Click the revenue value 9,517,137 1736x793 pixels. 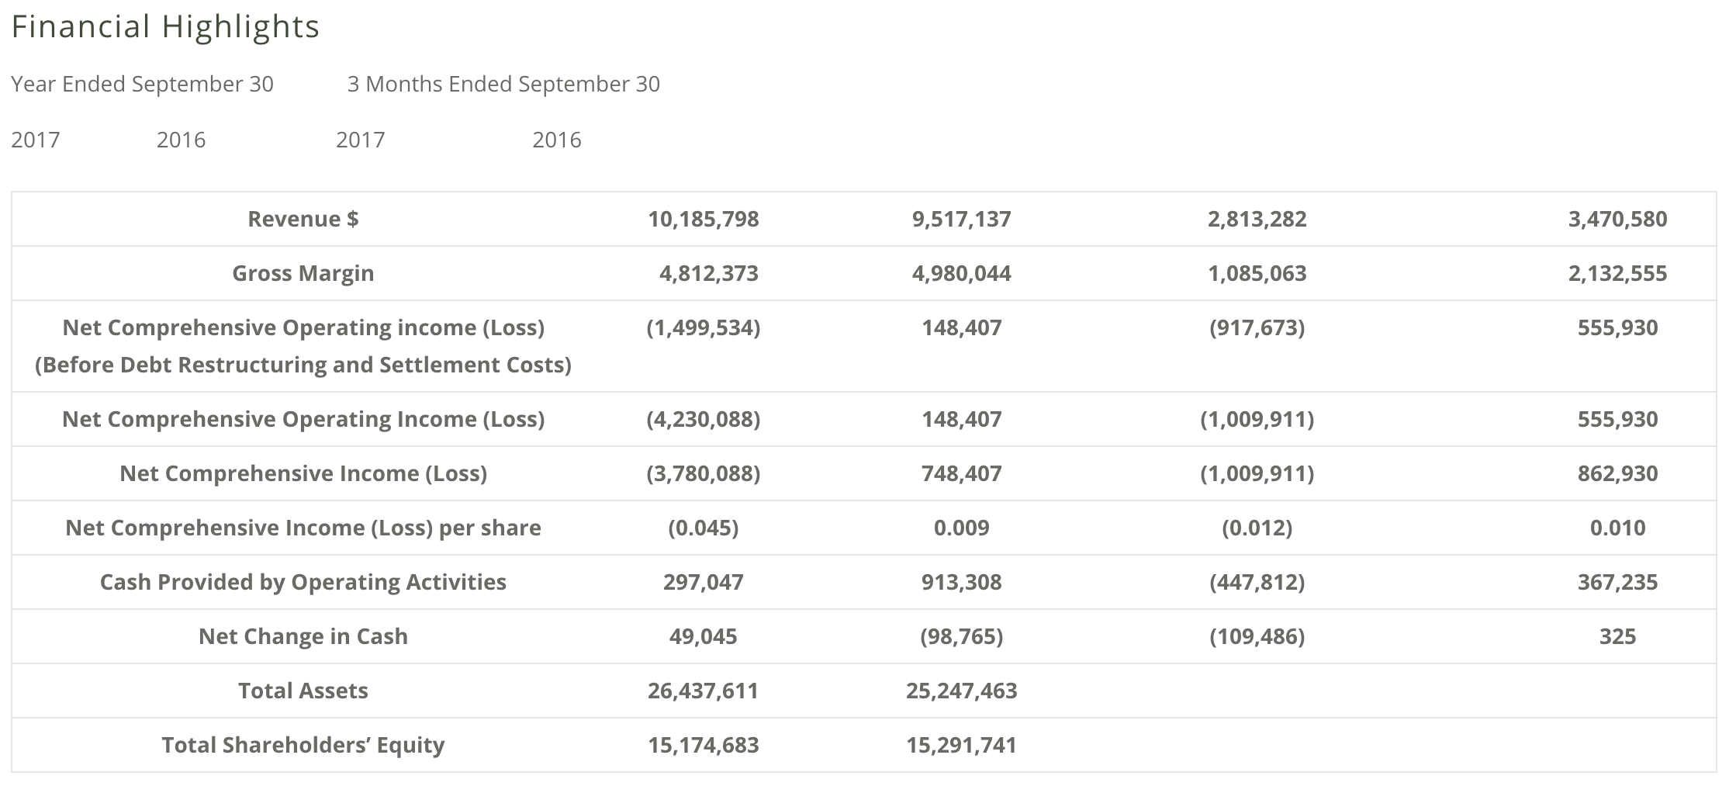point(961,219)
